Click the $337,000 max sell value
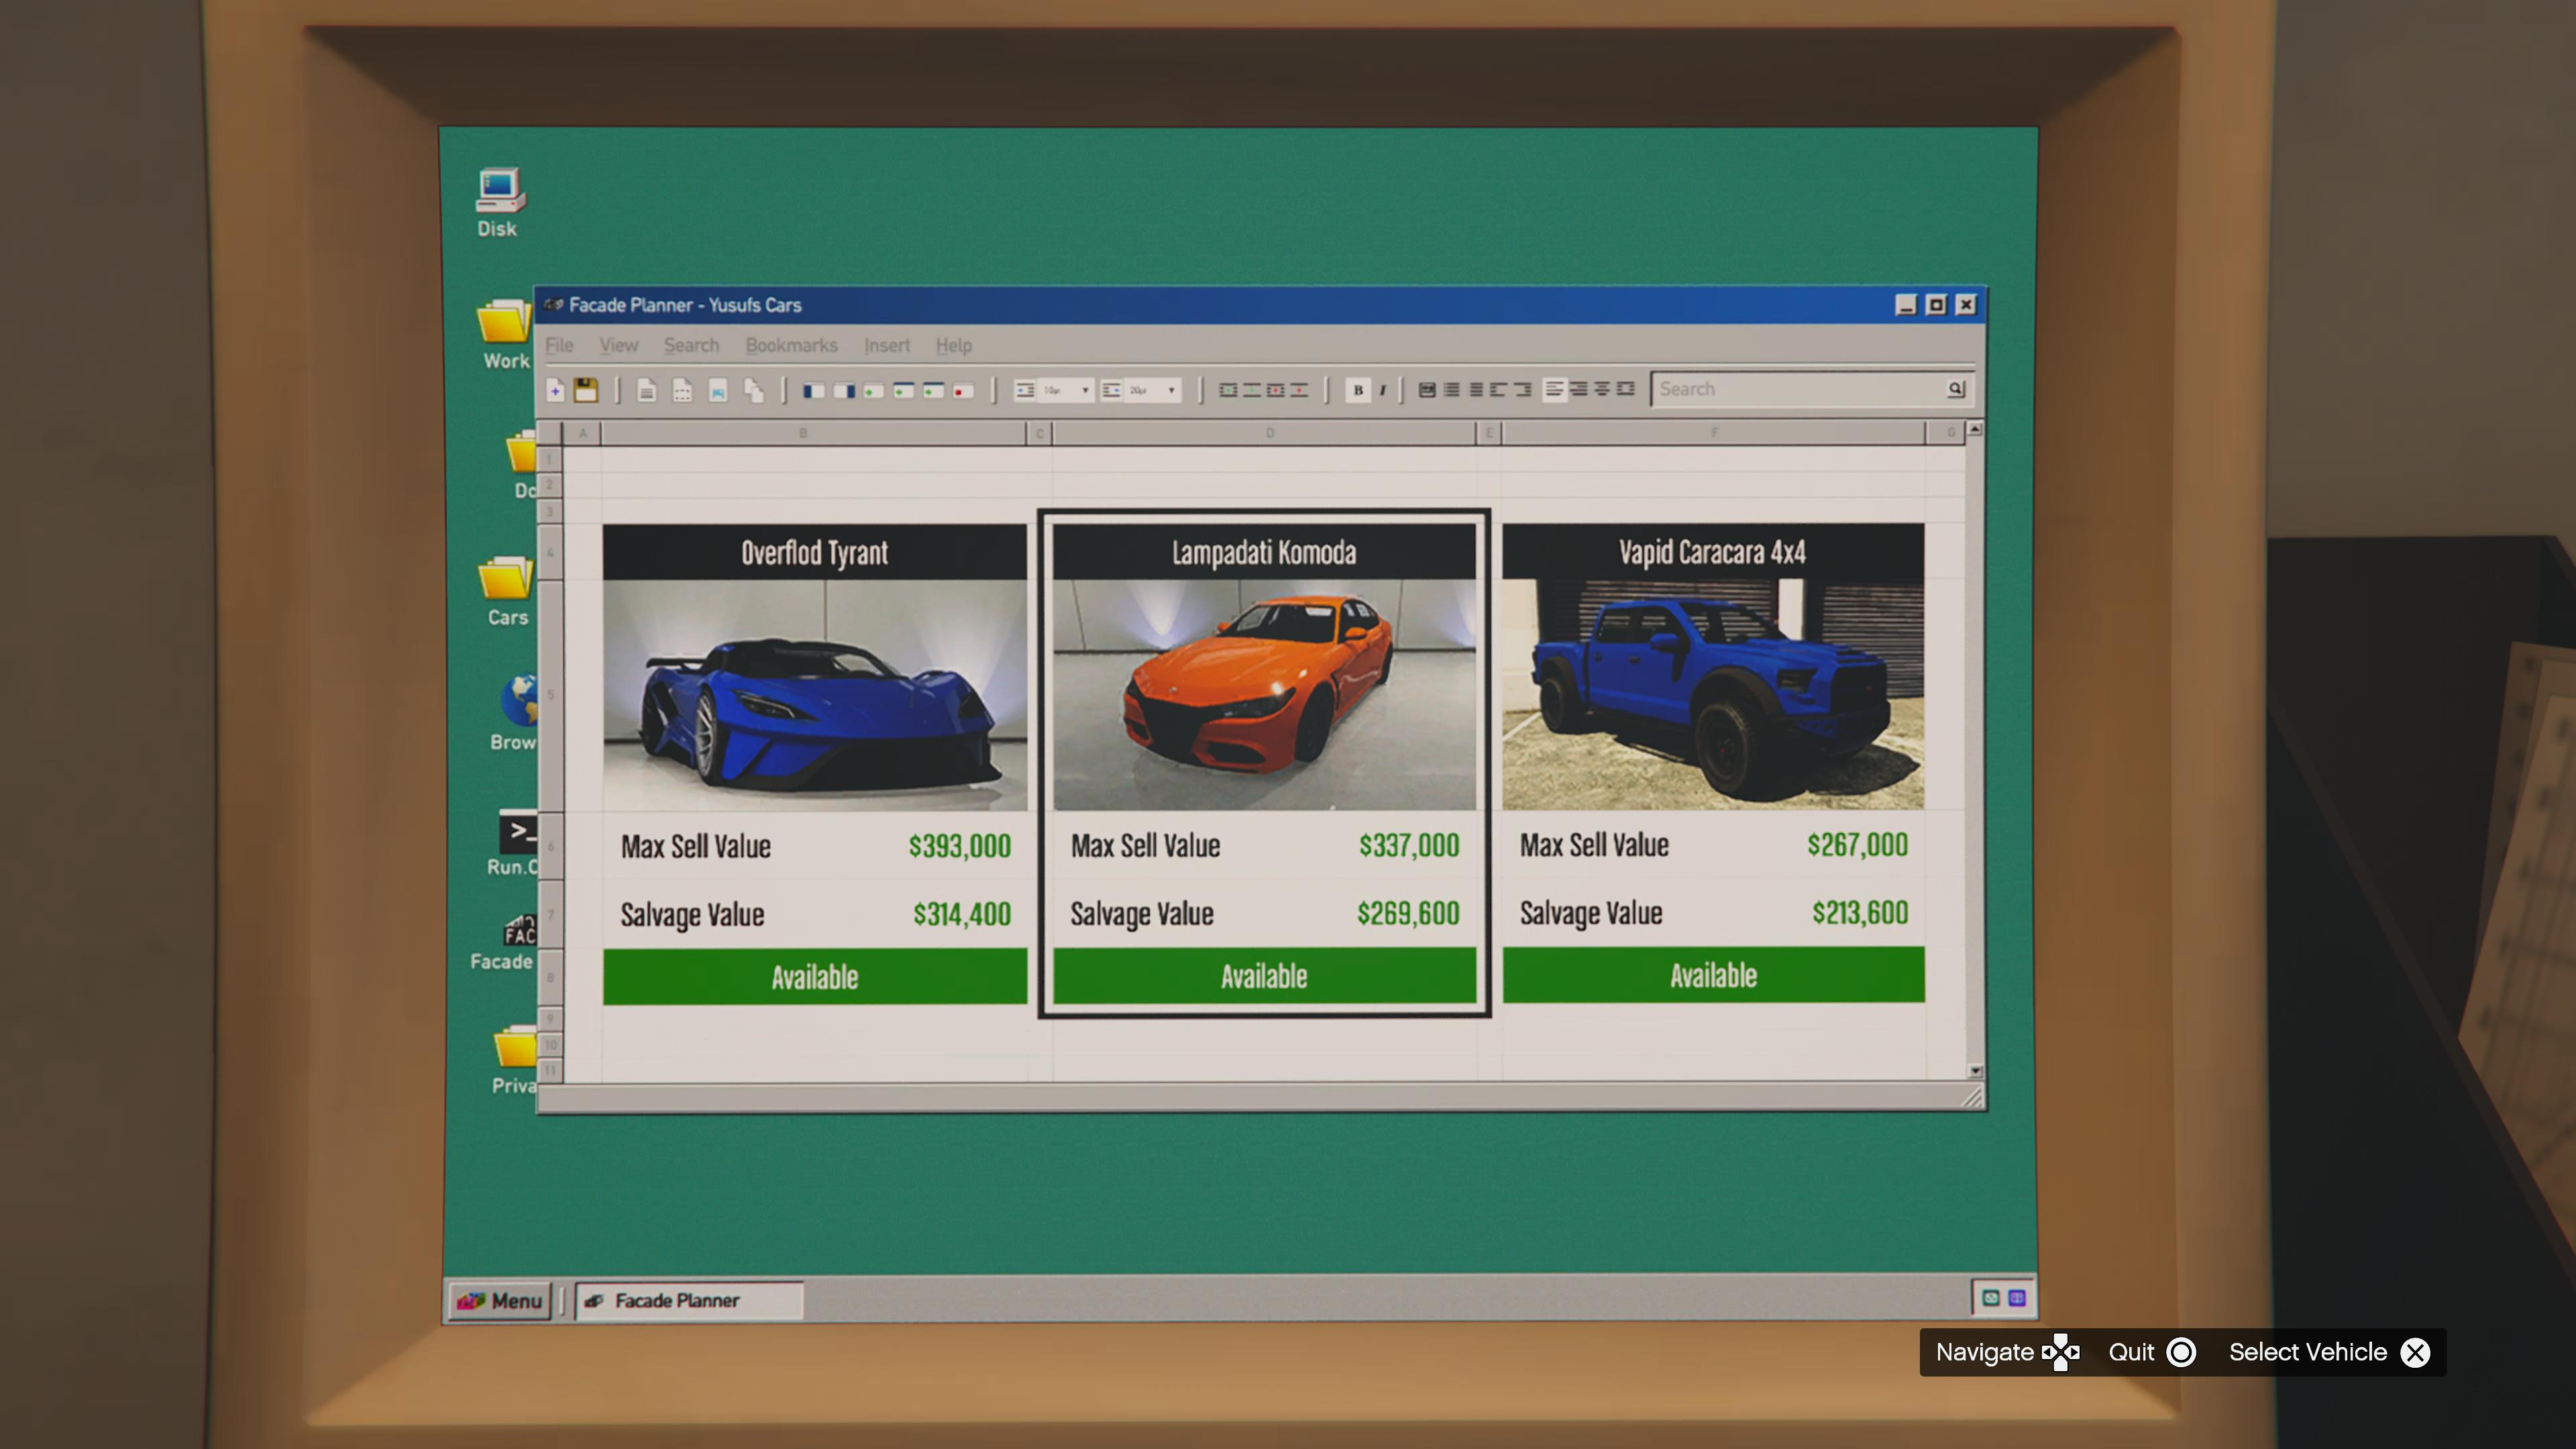Image resolution: width=2576 pixels, height=1449 pixels. click(x=1409, y=845)
